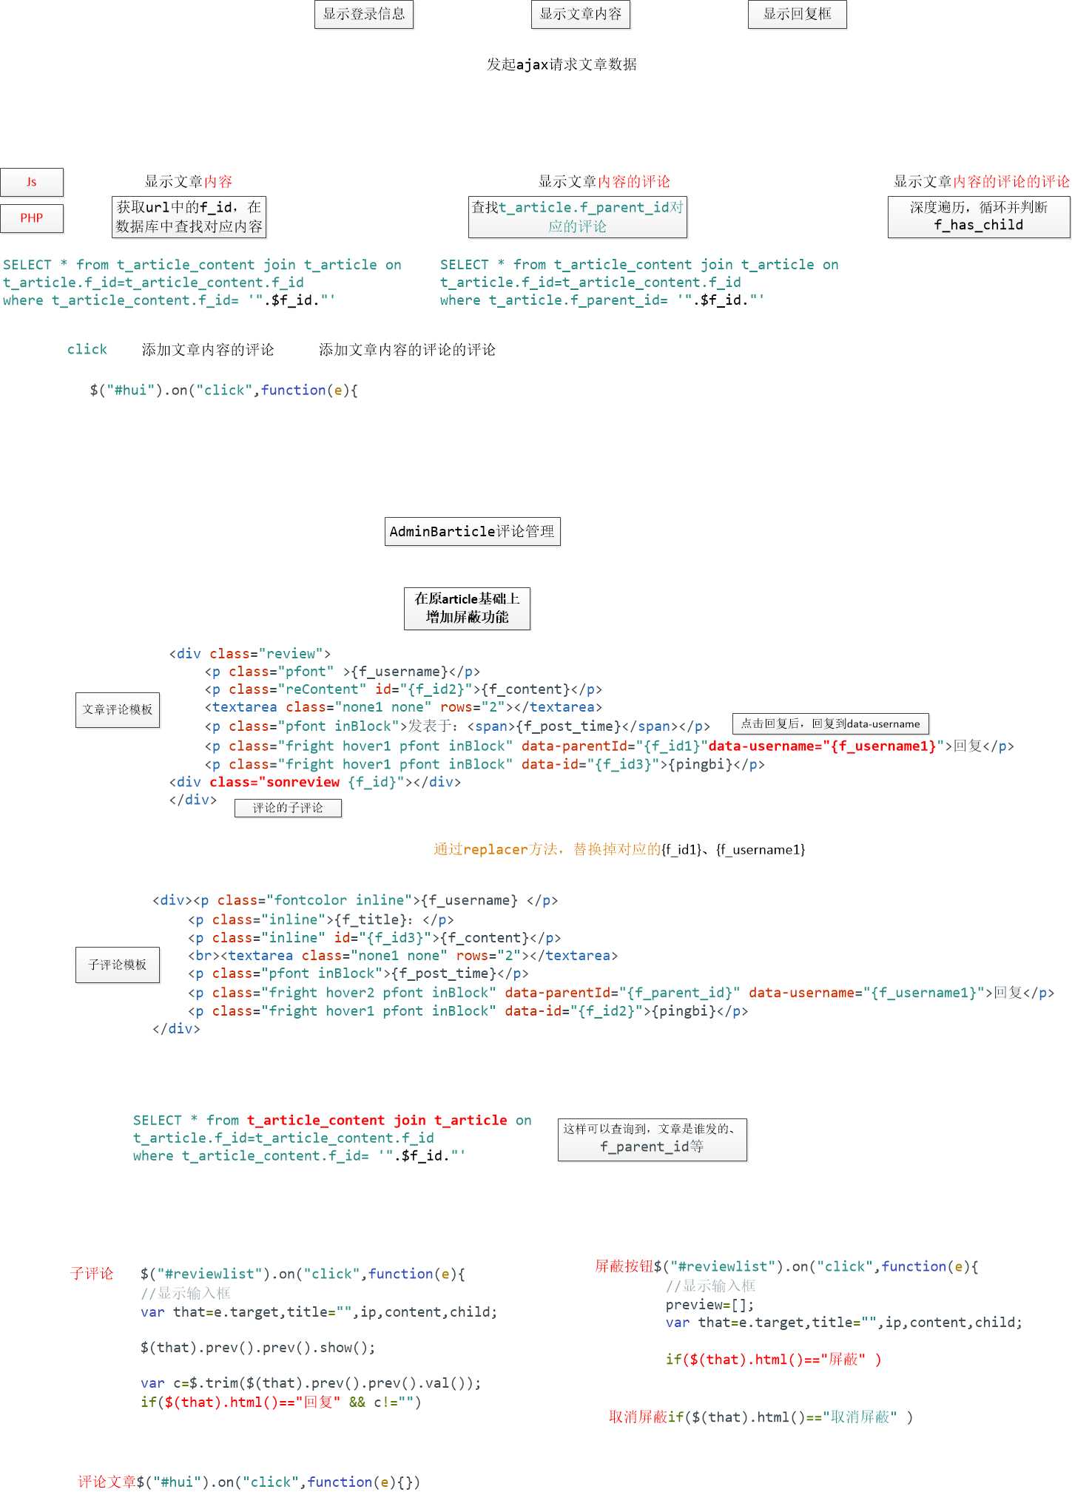Select the class="reContent" code line
Image resolution: width=1072 pixels, height=1492 pixels.
[403, 689]
